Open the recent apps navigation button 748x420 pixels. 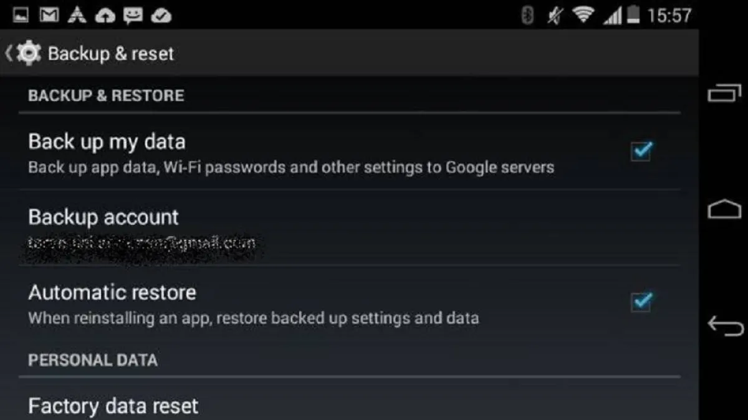pyautogui.click(x=725, y=93)
